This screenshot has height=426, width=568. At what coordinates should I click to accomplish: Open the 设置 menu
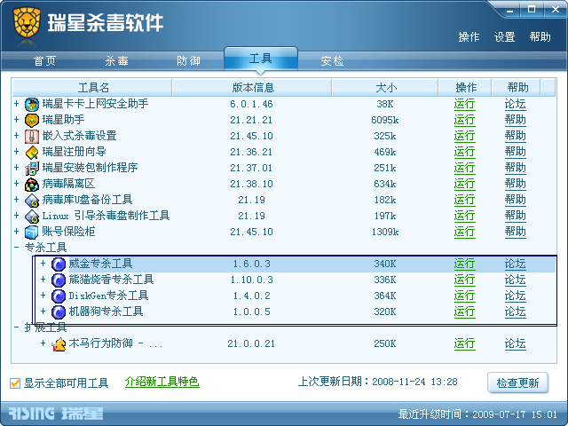505,37
